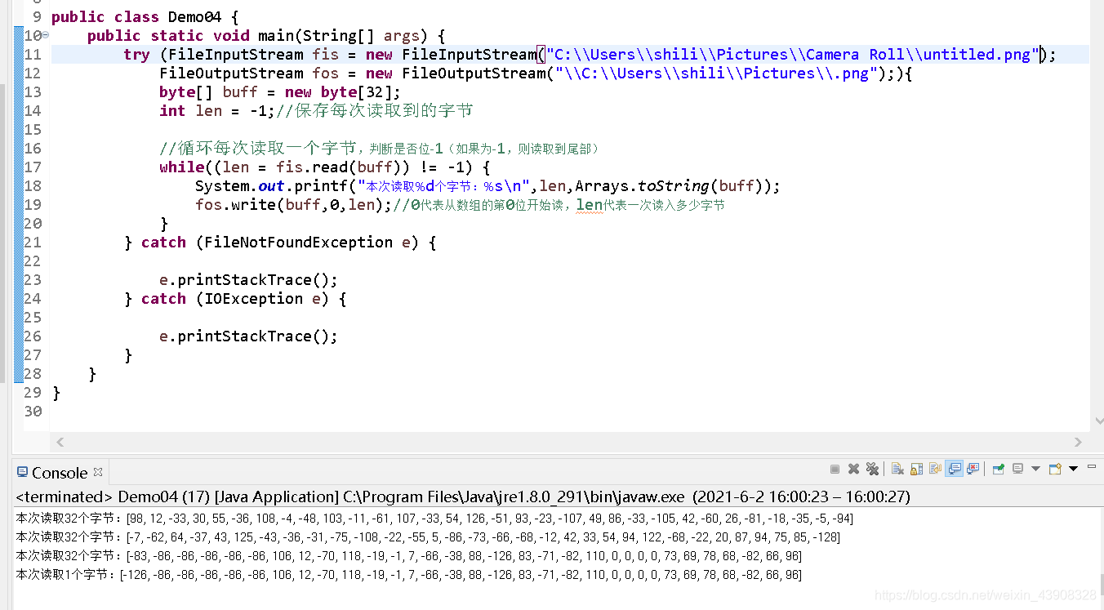Viewport: 1104px width, 610px height.
Task: Click the System.out.printf statement on line 18
Action: (487, 186)
